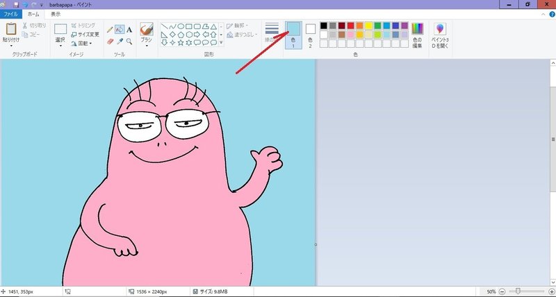Choose the Rounded rectangle shape
Image resolution: width=556 pixels, height=297 pixels.
[x=197, y=26]
